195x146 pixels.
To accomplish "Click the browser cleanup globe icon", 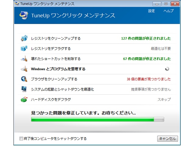I will click(24, 79).
